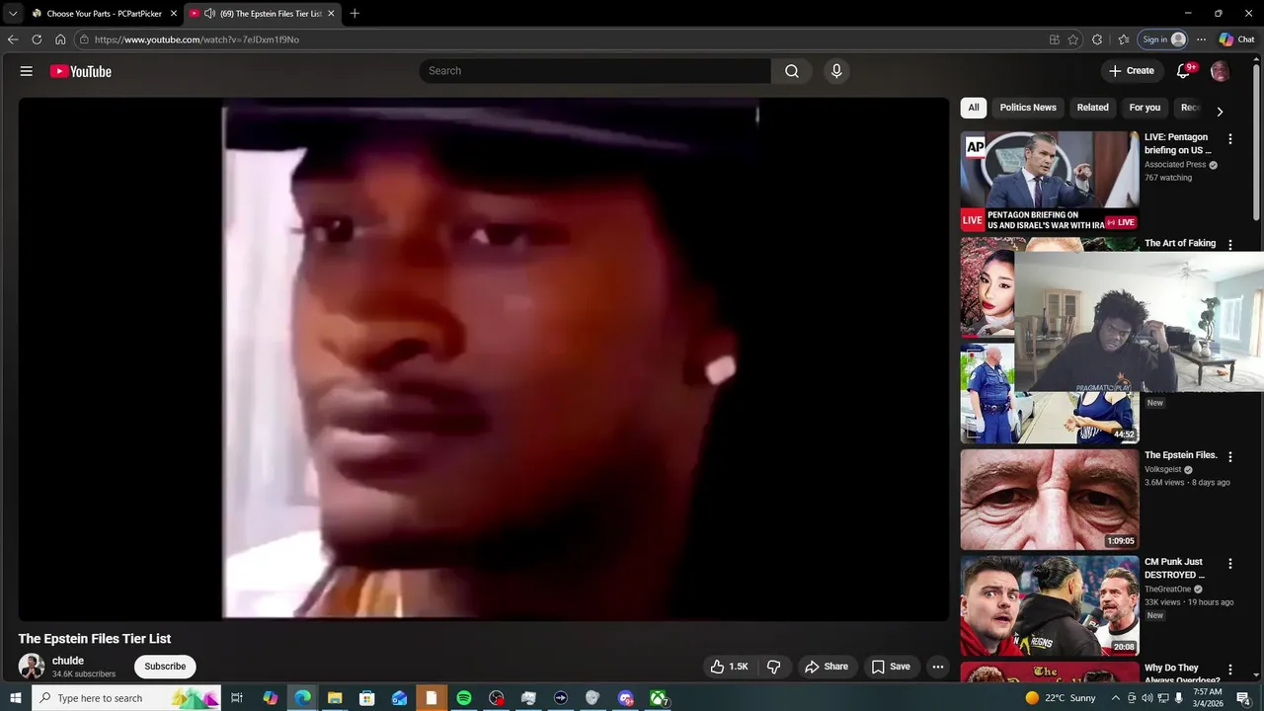The height and width of the screenshot is (711, 1264).
Task: Mute the YouTube tab audio icon
Action: [209, 14]
